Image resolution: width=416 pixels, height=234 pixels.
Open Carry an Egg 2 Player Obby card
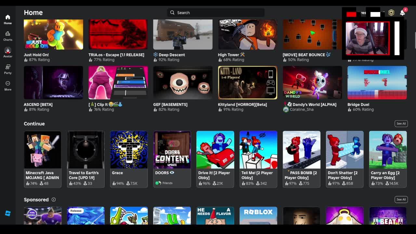[x=388, y=159]
